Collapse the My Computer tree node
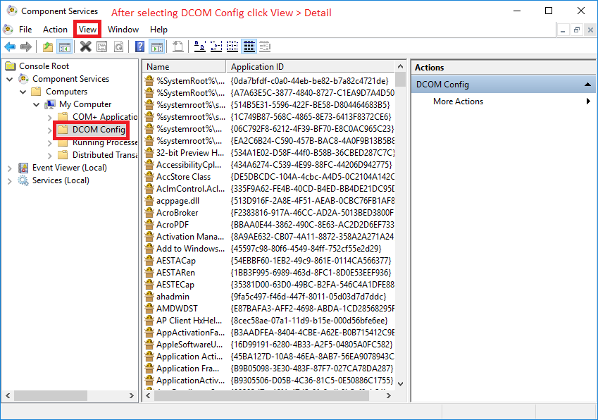 point(37,104)
